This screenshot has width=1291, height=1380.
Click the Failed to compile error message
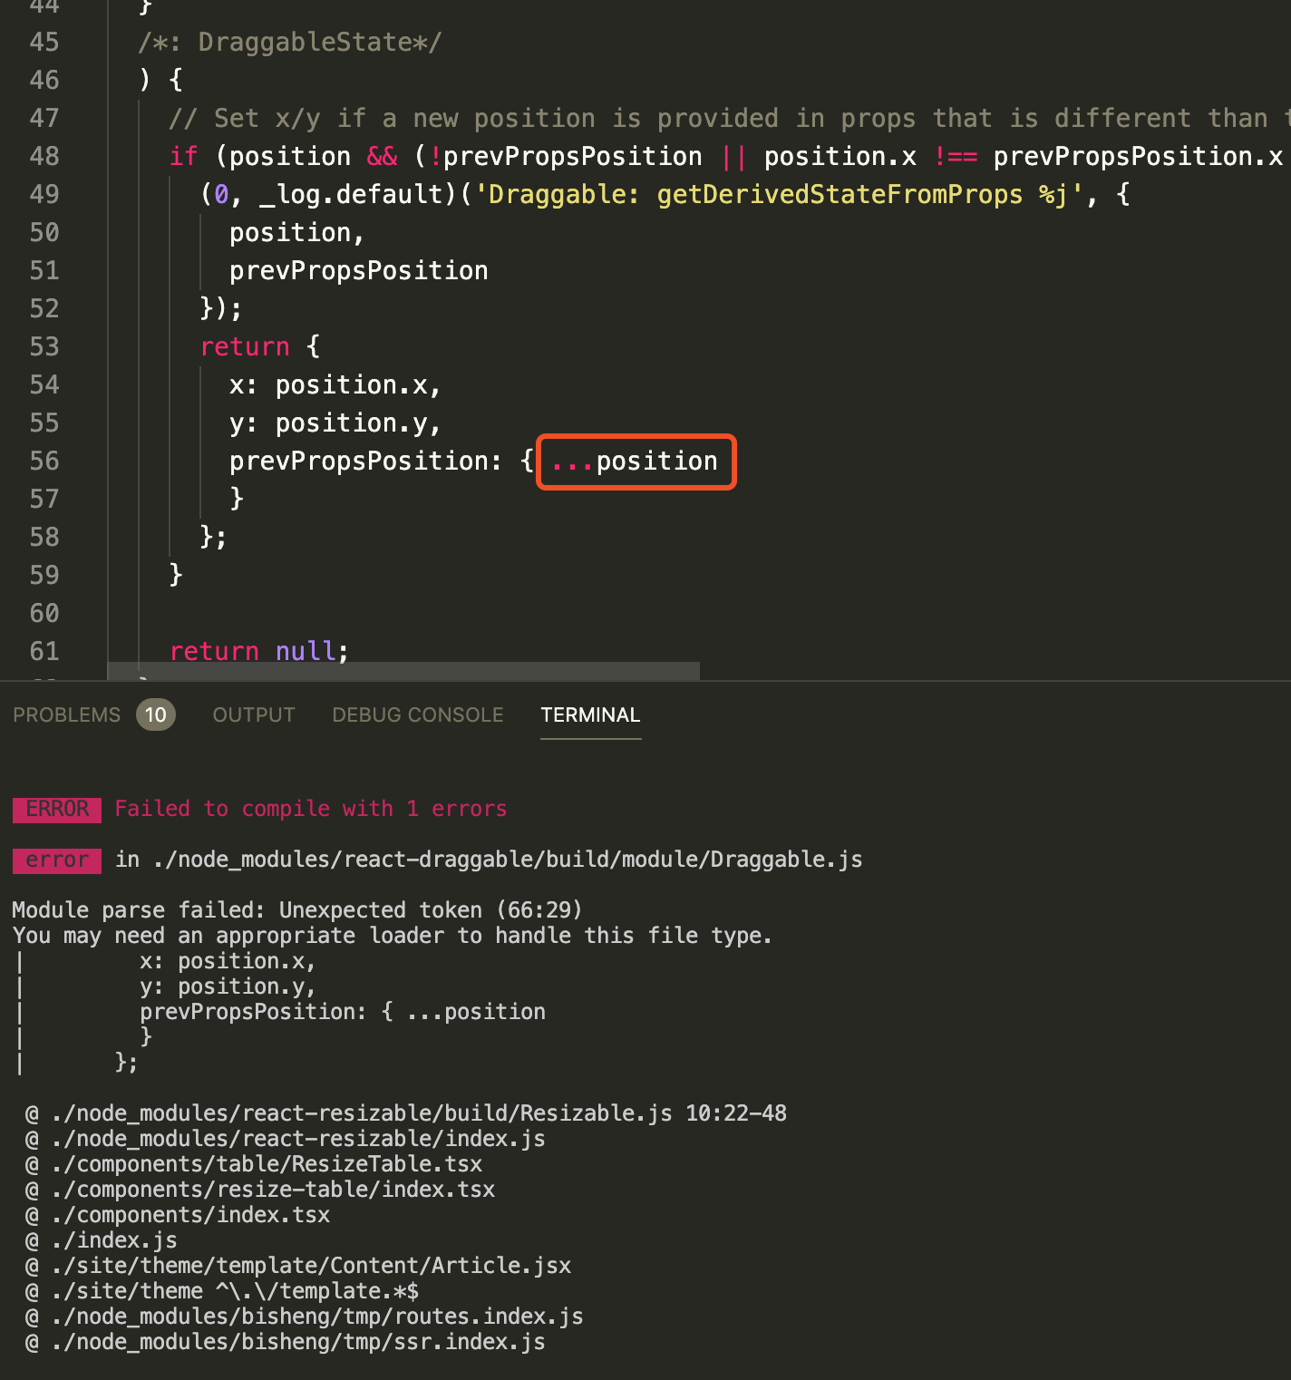pos(309,808)
